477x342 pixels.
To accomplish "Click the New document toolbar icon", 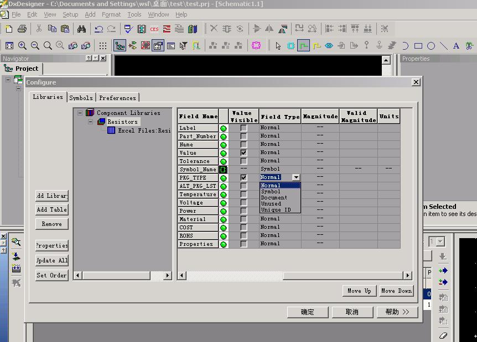I will (9, 29).
